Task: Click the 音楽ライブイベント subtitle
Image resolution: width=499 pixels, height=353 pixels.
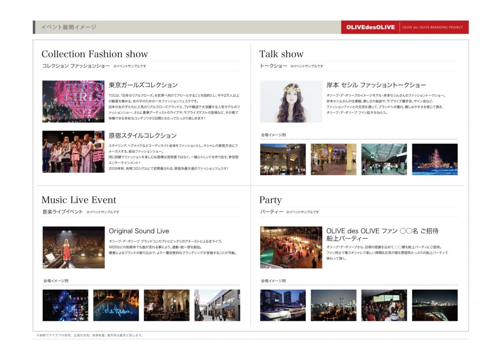Action: click(63, 212)
